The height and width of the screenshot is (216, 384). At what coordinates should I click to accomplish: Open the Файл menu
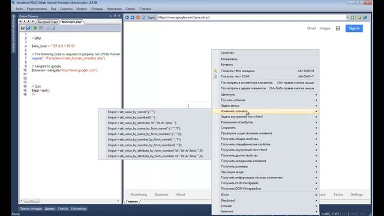point(19,9)
